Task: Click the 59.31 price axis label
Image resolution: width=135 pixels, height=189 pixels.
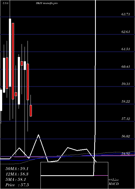Action: pyautogui.click(x=126, y=84)
